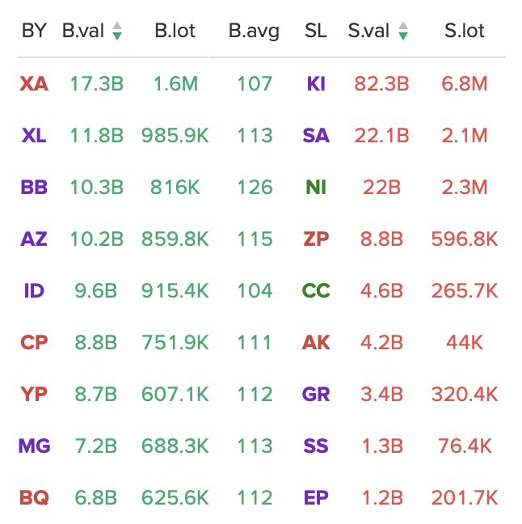Open seller broker NI
This screenshot has height=524, width=522.
pos(316,187)
